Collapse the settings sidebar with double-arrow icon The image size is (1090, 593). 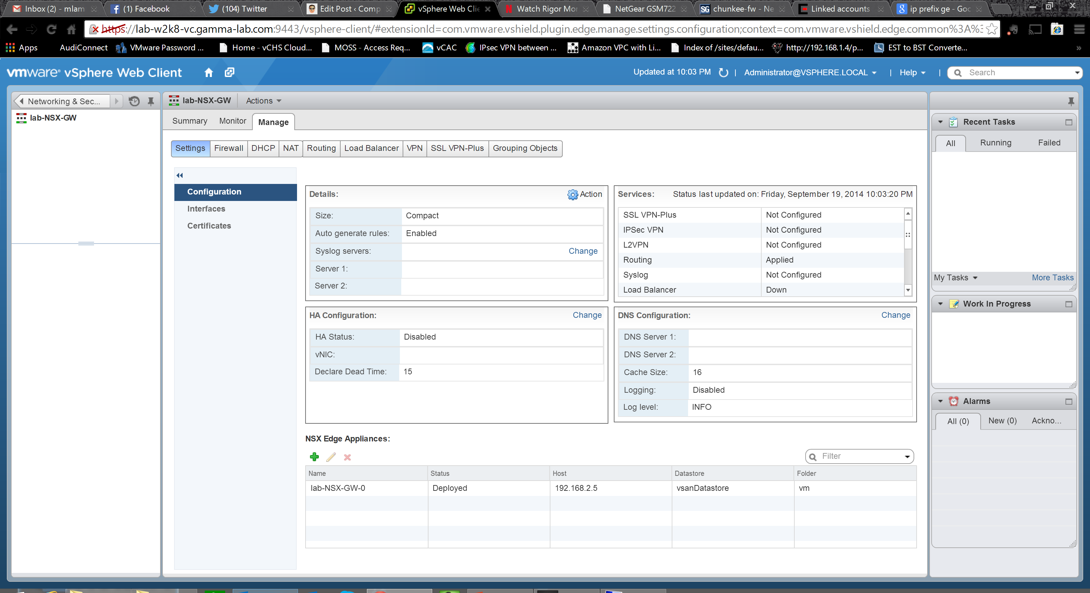[x=180, y=175]
